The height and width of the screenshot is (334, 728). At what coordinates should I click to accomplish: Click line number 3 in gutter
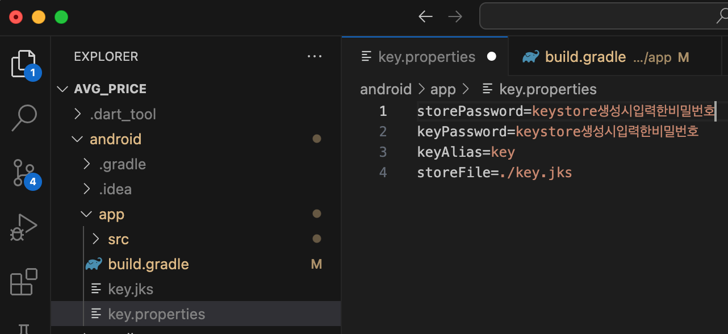(383, 152)
